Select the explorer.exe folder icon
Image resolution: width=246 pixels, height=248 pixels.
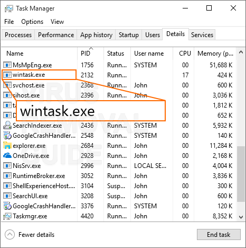tap(7, 146)
